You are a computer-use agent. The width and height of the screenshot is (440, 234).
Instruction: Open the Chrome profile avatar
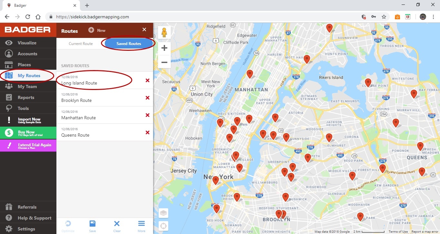423,17
